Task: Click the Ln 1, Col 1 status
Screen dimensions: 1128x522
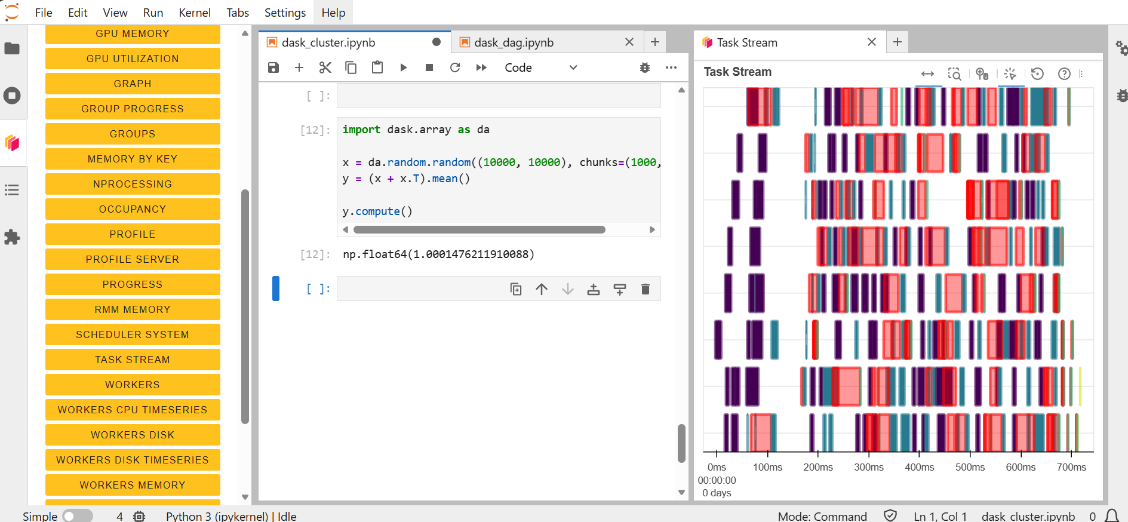Action: (x=940, y=516)
